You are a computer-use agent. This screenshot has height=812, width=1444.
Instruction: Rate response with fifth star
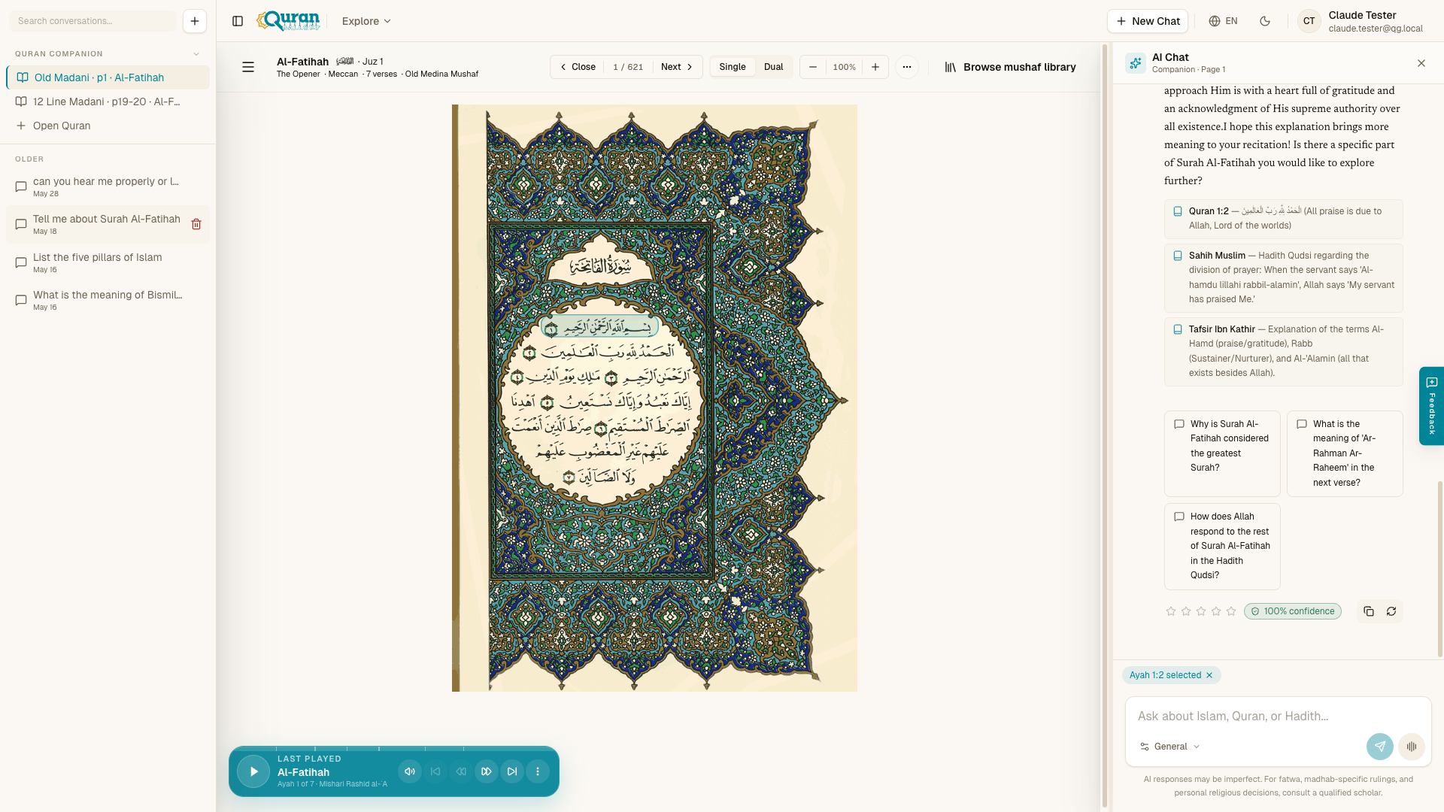tap(1231, 611)
